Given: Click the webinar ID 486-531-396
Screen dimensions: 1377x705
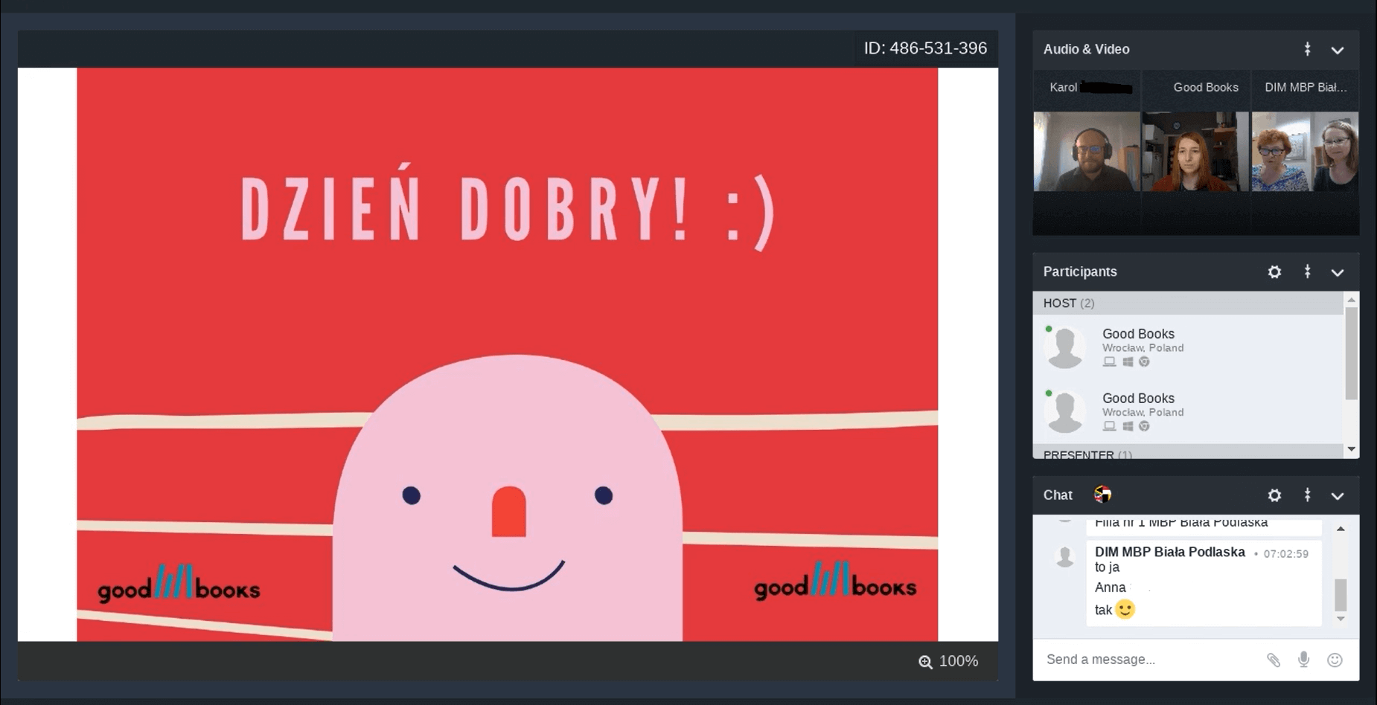Looking at the screenshot, I should tap(925, 48).
